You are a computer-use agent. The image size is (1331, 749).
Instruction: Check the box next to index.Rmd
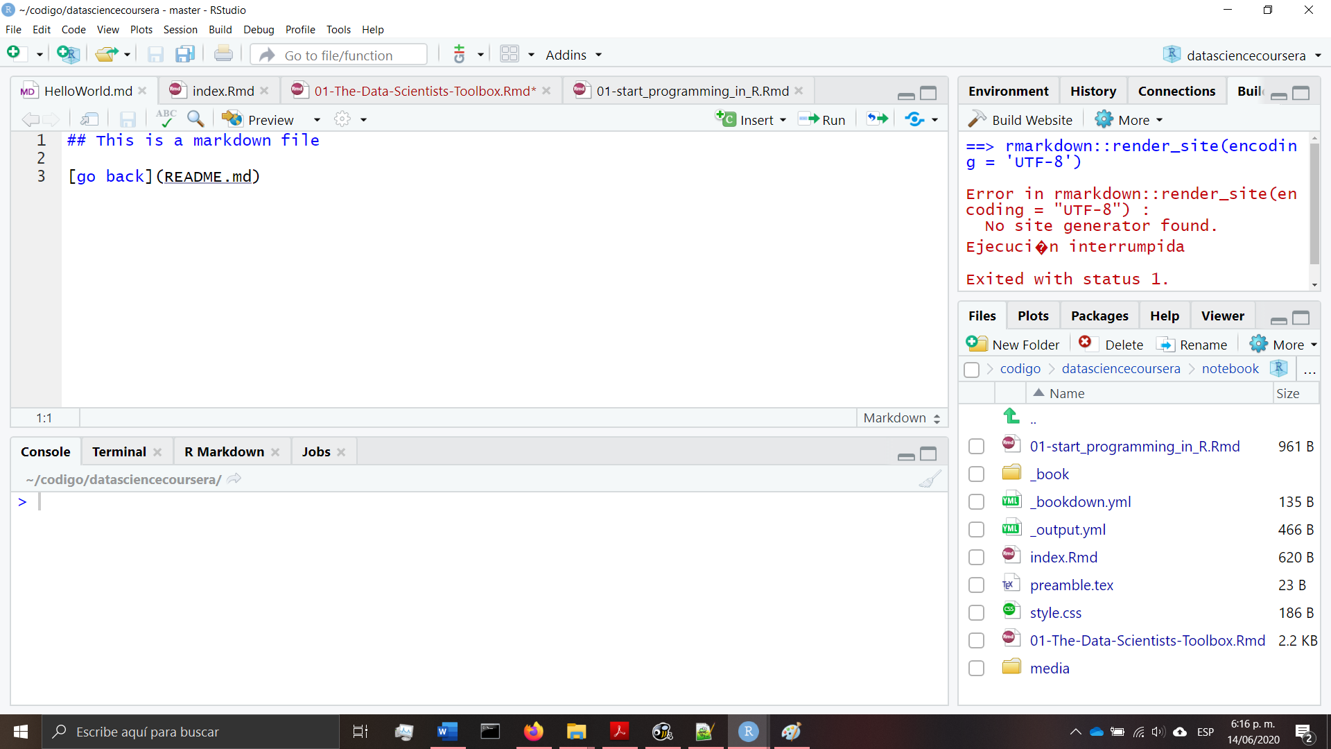click(x=977, y=557)
